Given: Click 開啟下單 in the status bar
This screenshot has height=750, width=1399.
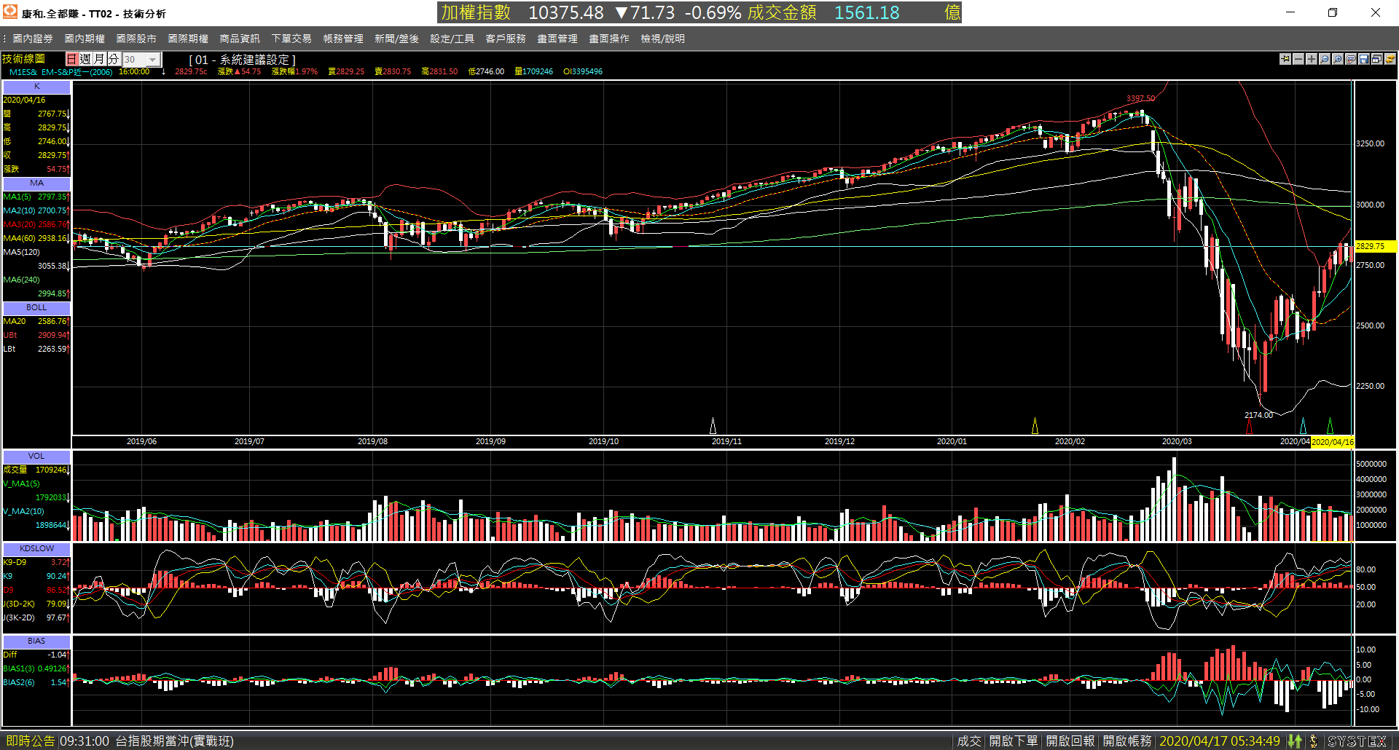Looking at the screenshot, I should [1013, 741].
